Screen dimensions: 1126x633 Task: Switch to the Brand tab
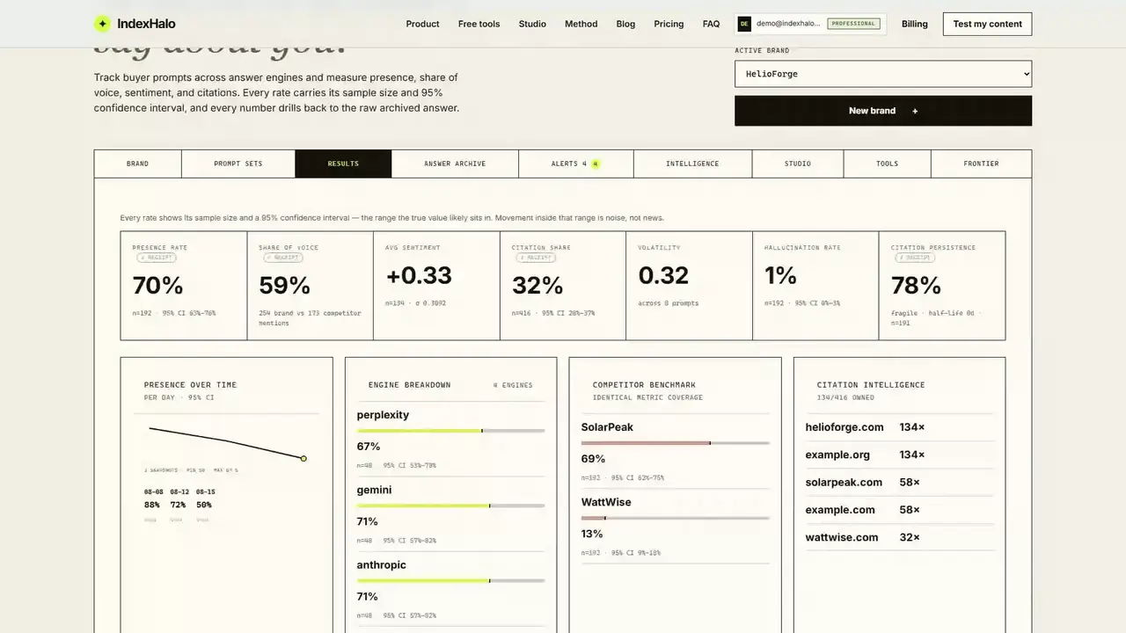(x=138, y=164)
